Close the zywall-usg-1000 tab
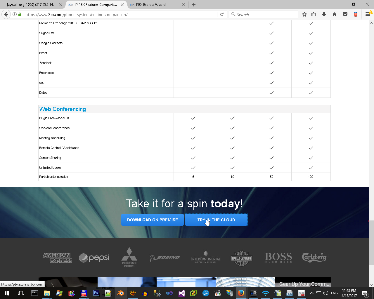 (61, 5)
